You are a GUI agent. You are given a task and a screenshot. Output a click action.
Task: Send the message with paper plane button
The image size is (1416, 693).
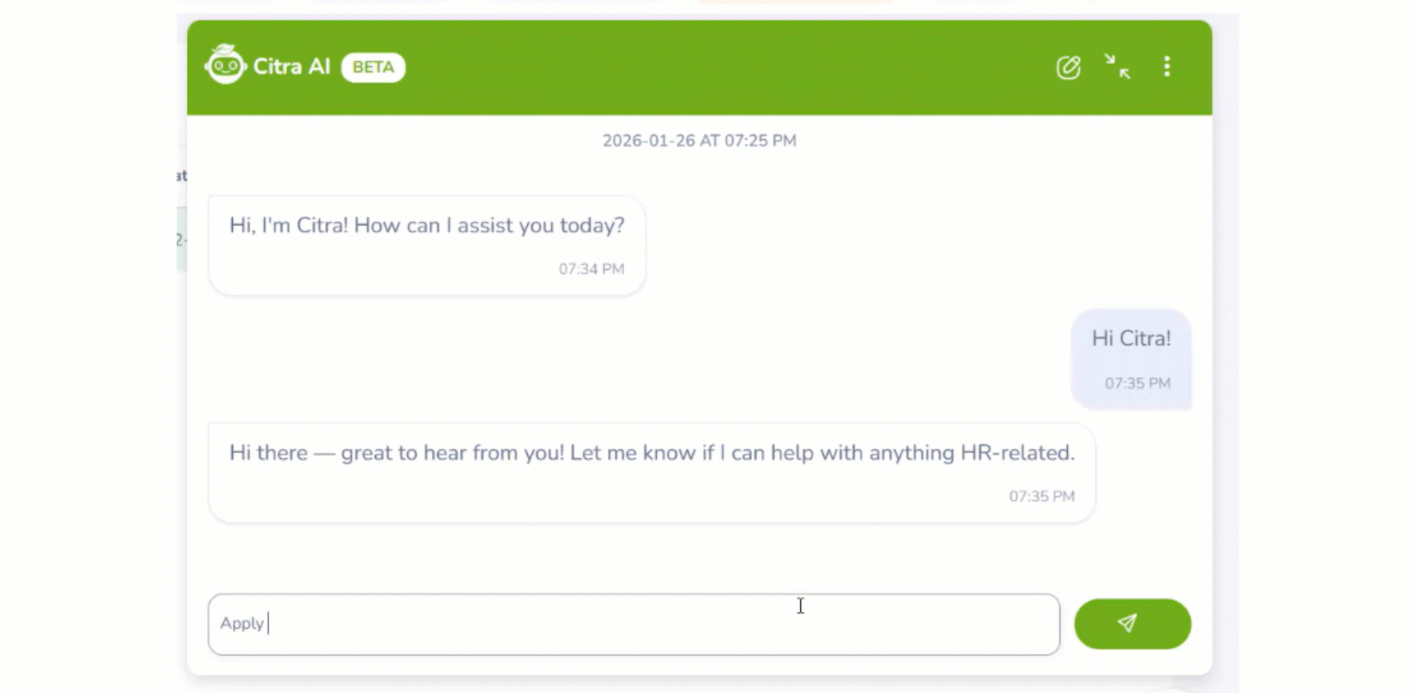click(x=1132, y=624)
